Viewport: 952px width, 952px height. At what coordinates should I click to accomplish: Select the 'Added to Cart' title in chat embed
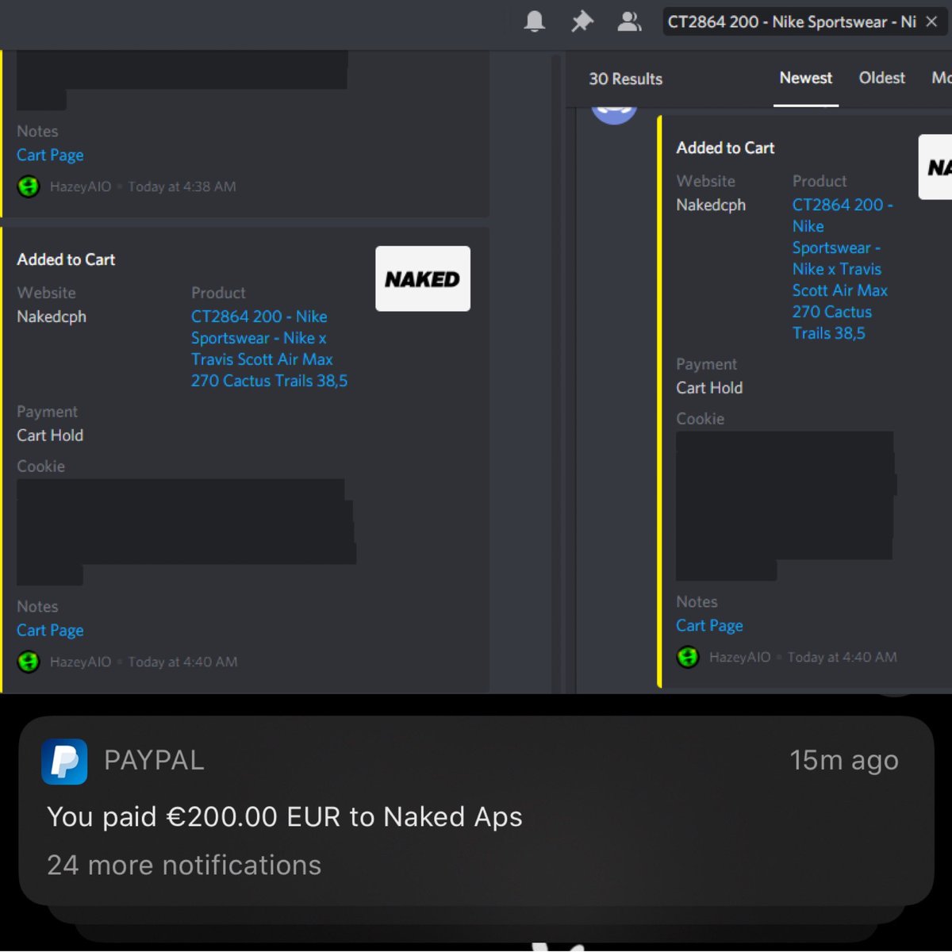[66, 259]
